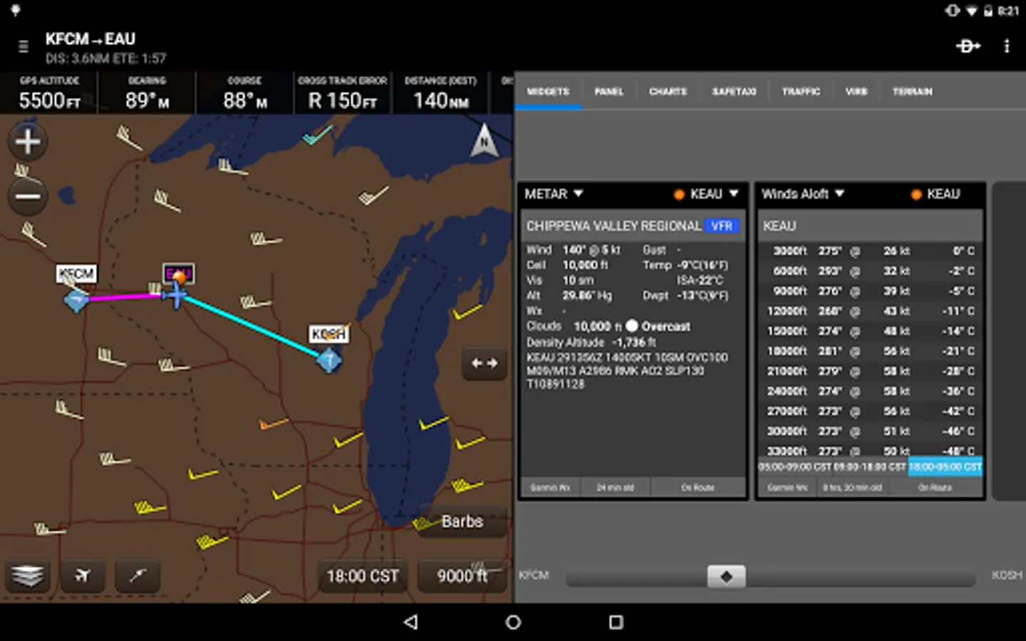The image size is (1026, 641).
Task: Tap the VFR flight category badge
Action: click(722, 226)
